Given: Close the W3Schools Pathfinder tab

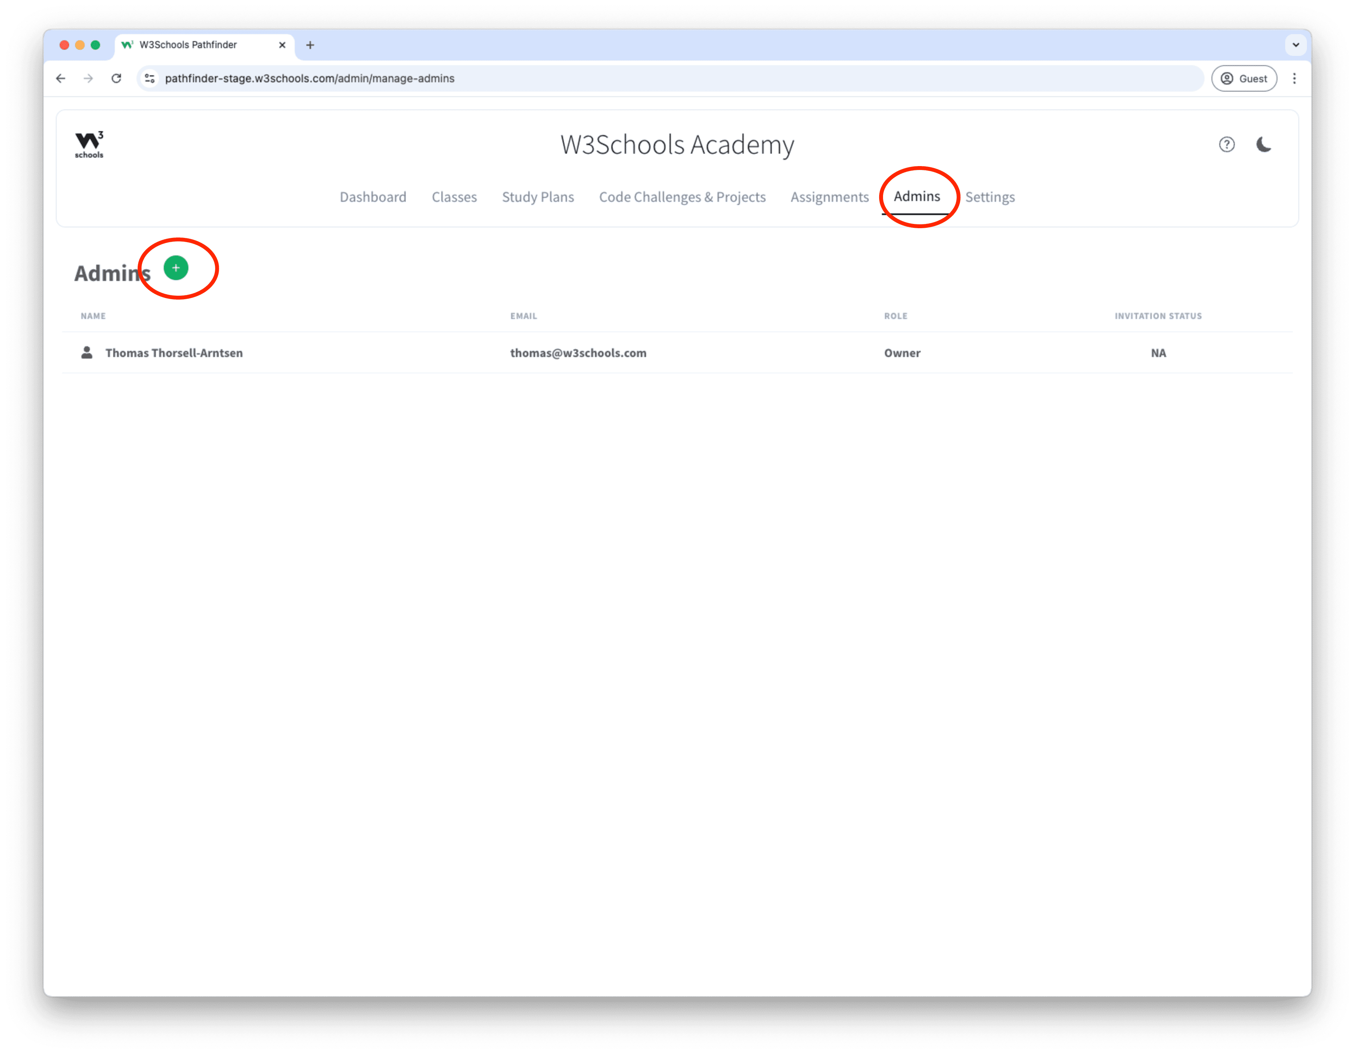Looking at the screenshot, I should pyautogui.click(x=282, y=45).
